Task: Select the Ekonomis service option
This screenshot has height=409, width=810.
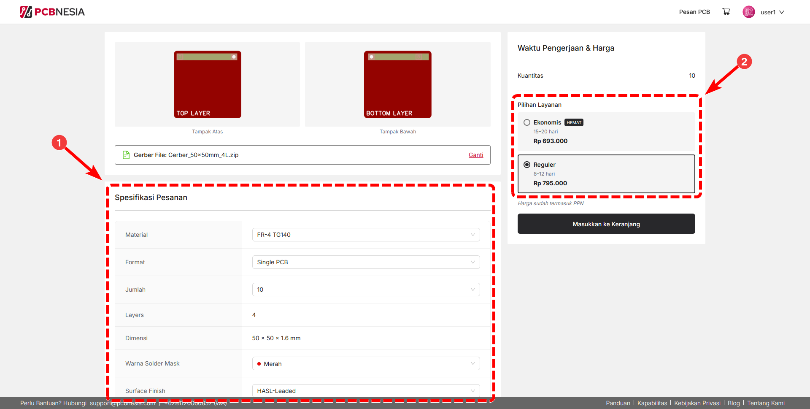Action: (606, 132)
